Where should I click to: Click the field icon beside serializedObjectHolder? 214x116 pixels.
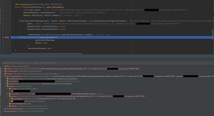click(x=10, y=104)
